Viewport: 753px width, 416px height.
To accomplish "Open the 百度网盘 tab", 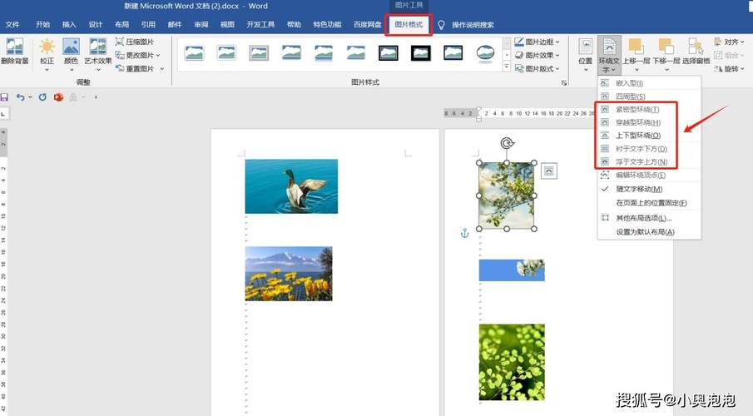I will pos(368,24).
